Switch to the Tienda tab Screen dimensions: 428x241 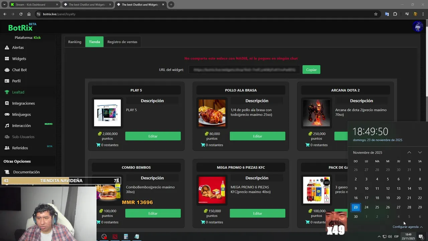coord(94,42)
